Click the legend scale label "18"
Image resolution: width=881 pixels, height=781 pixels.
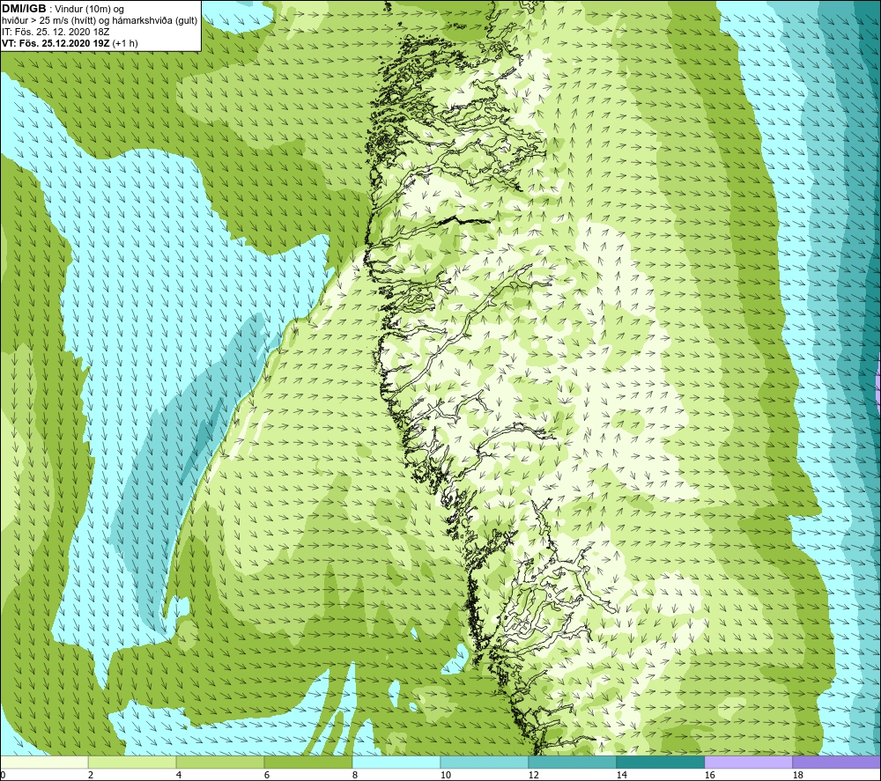pos(797,776)
